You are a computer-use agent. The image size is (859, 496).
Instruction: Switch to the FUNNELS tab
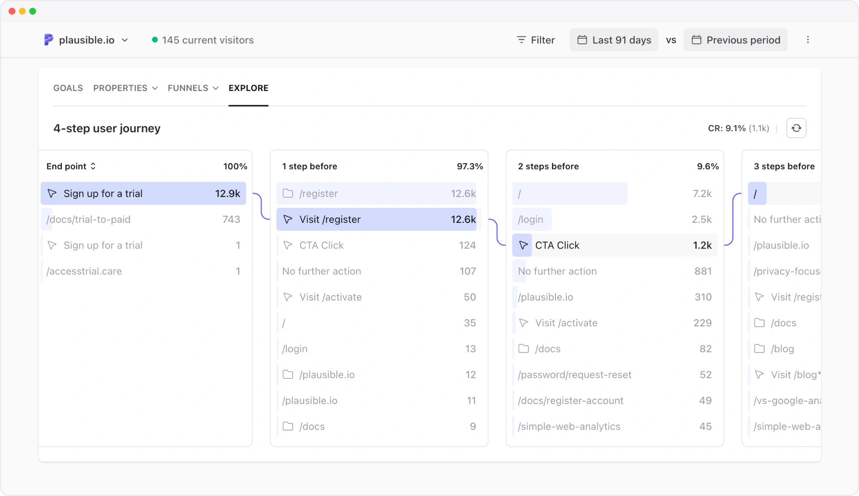point(188,88)
